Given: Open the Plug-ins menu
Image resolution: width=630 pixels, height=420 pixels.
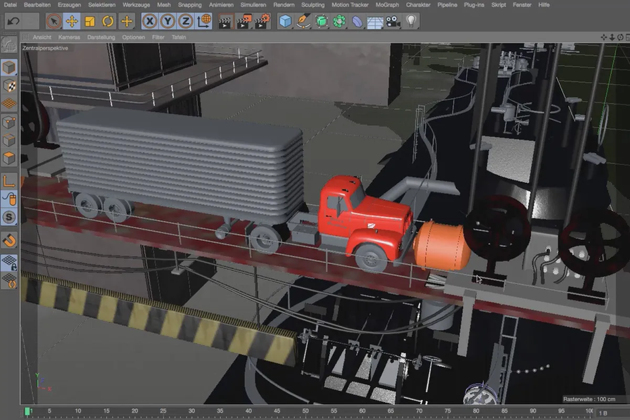Looking at the screenshot, I should [474, 5].
